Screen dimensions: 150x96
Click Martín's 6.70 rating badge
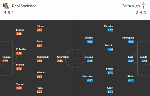(19, 69)
